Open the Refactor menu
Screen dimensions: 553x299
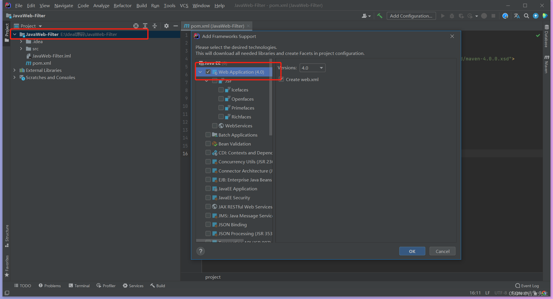122,5
